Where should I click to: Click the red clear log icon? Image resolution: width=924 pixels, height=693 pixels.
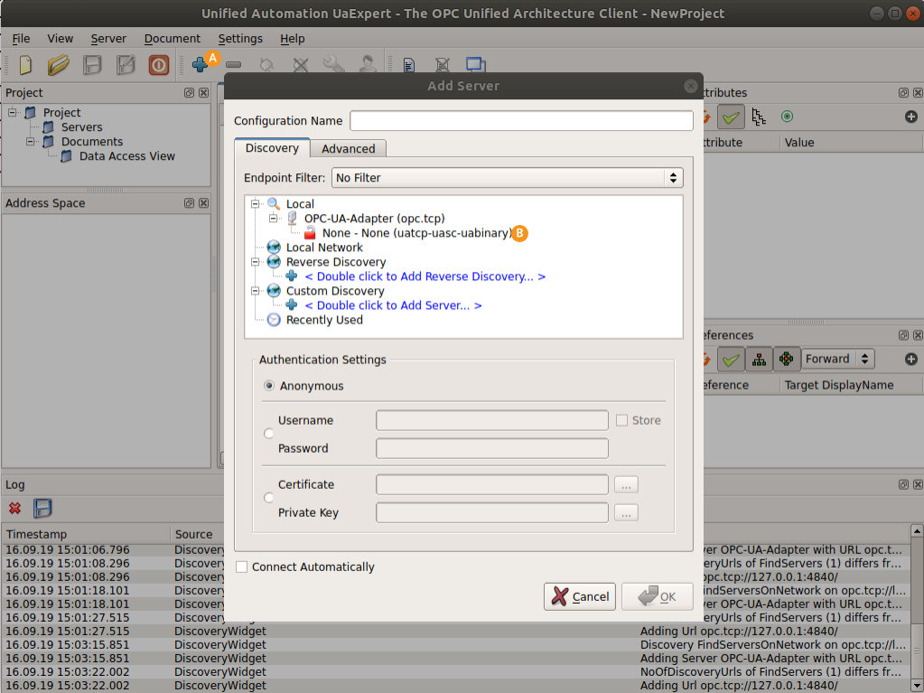pos(14,509)
